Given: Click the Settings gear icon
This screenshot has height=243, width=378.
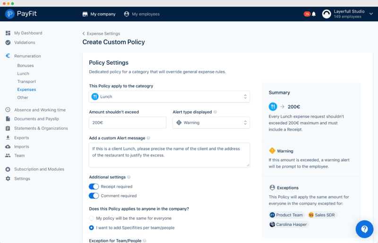Looking at the screenshot, I should point(8,178).
